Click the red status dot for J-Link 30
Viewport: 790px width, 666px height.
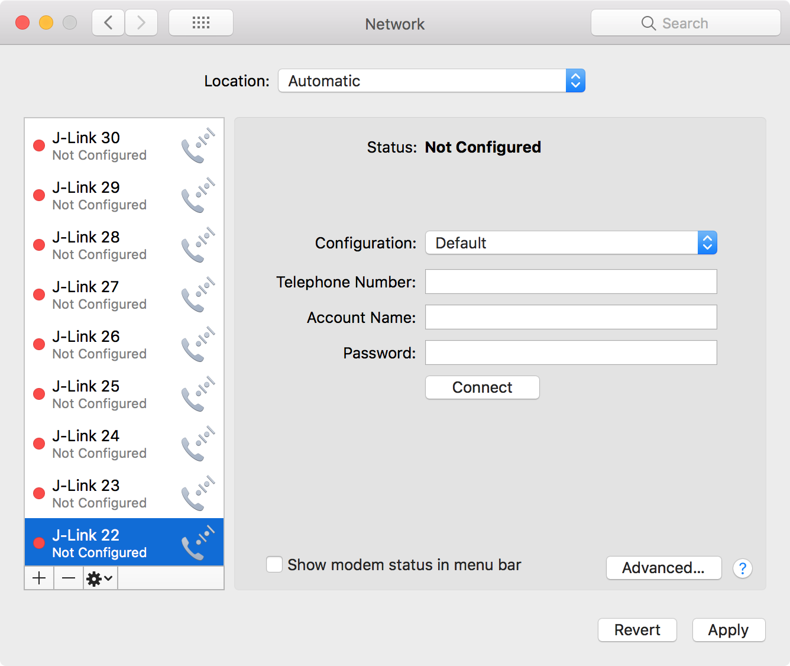(x=39, y=146)
